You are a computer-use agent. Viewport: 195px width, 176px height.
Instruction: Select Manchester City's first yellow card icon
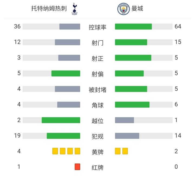[x=118, y=151]
